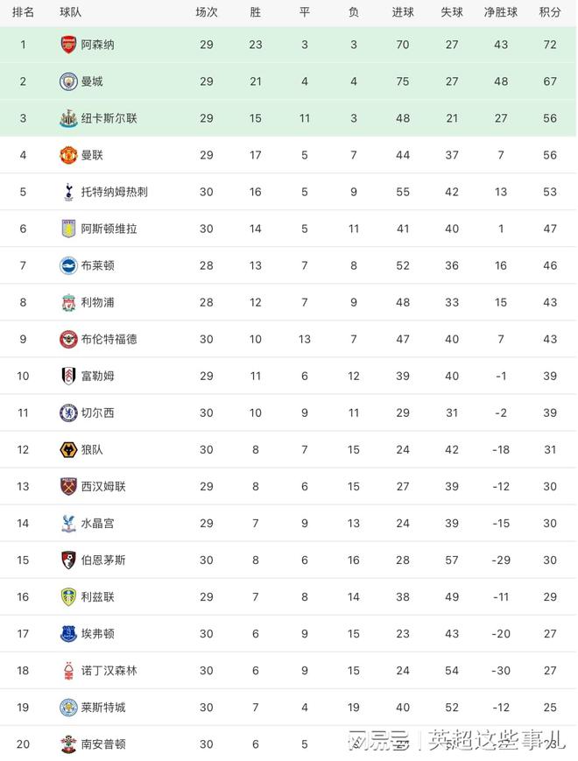Open the 西汉姆联 team name link

pyautogui.click(x=103, y=486)
